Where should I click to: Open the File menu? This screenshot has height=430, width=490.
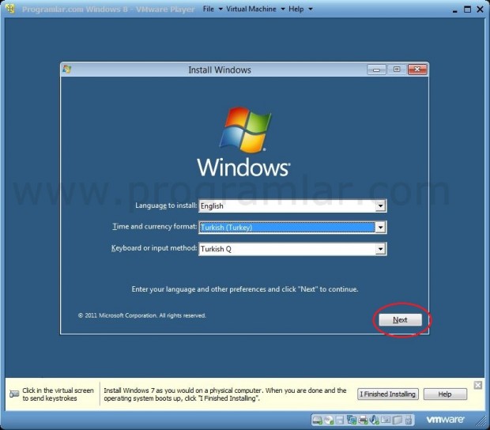212,9
